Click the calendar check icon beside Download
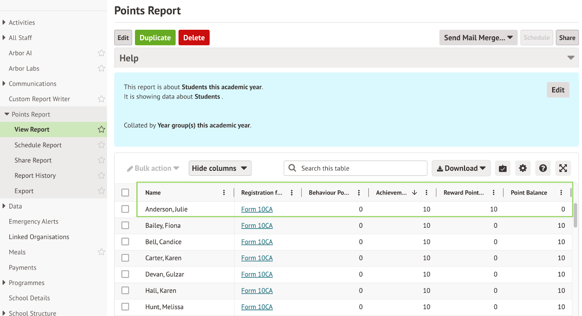The image size is (582, 316). (503, 168)
